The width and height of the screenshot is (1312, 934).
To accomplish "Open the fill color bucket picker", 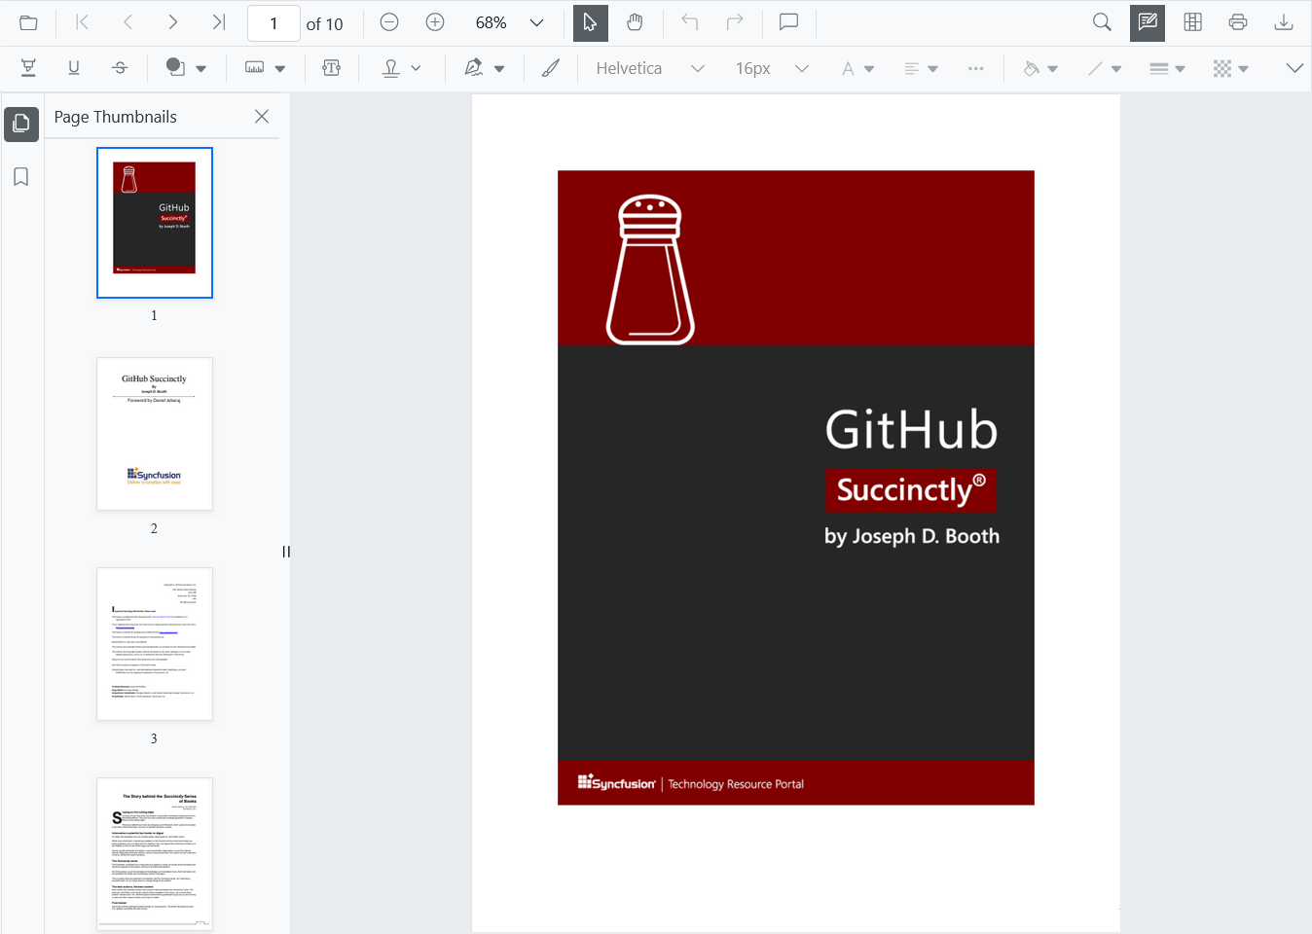I will (1040, 68).
